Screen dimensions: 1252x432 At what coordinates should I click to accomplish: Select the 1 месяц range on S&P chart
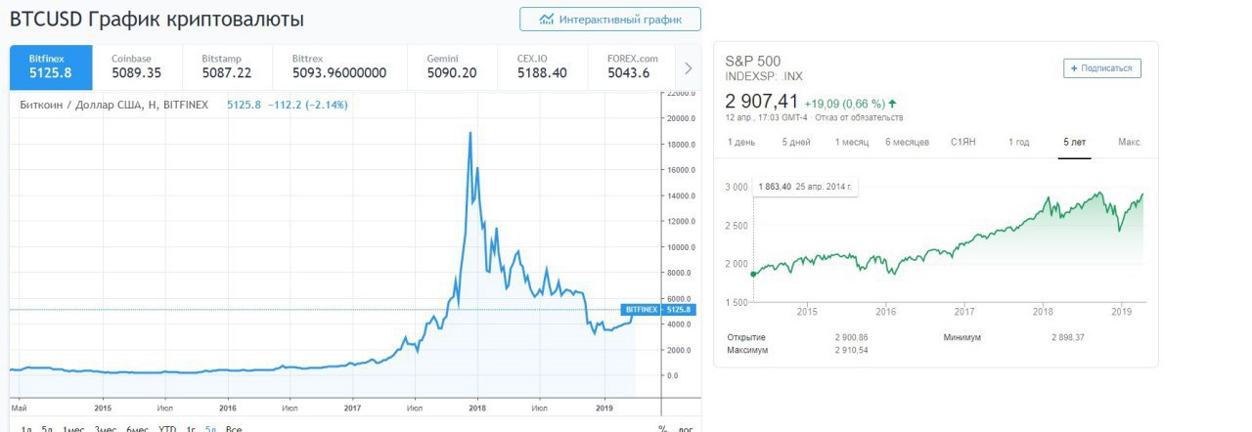pos(851,142)
